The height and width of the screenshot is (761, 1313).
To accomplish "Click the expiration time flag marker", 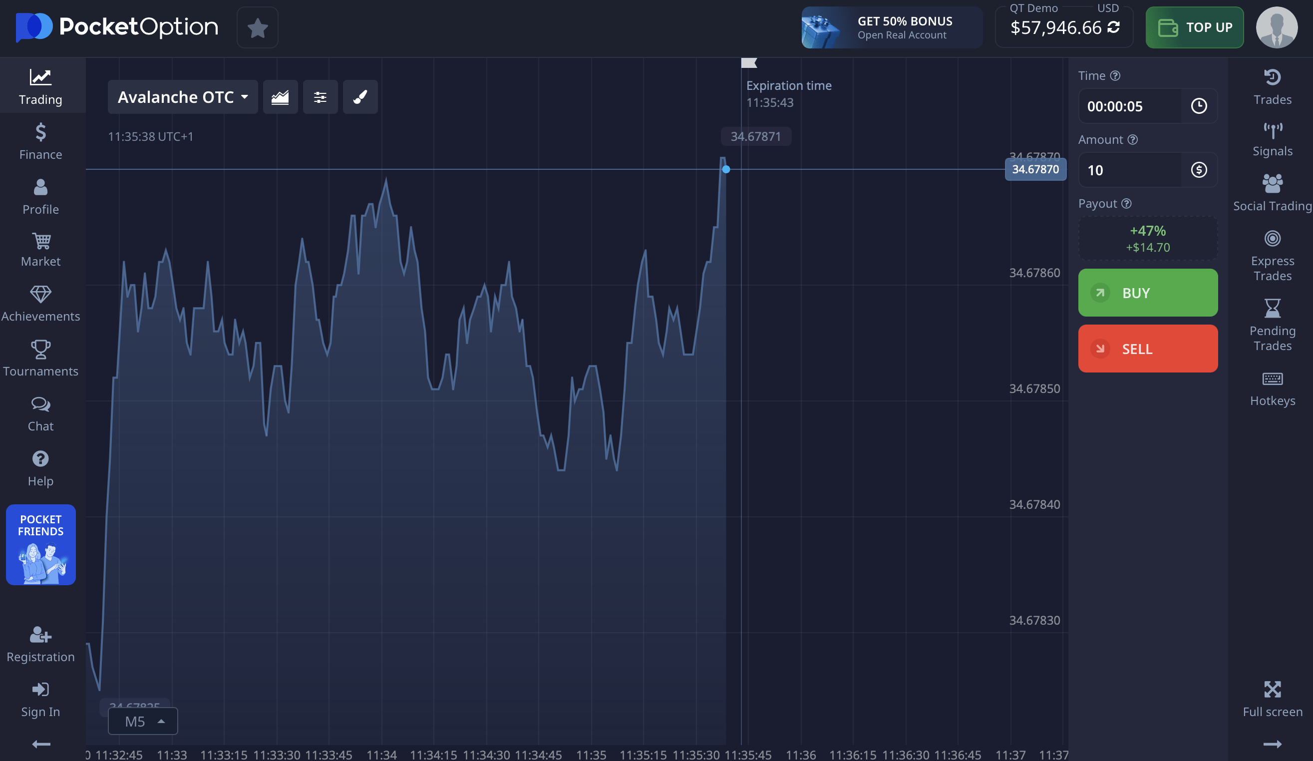I will coord(748,63).
